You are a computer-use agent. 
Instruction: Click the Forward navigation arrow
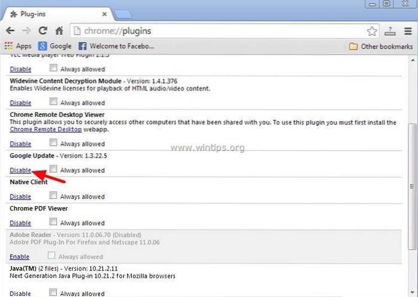coord(26,30)
